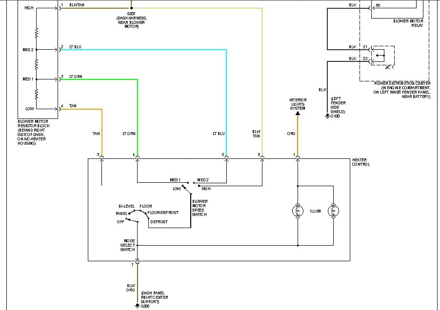The width and height of the screenshot is (440, 310).
Task: Click the MED 1 position on blower speed switch
Action: (x=175, y=180)
